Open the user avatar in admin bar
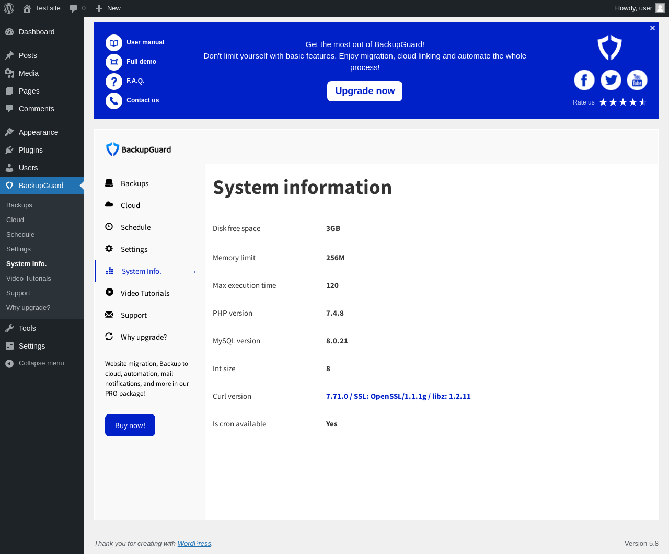 (x=660, y=8)
